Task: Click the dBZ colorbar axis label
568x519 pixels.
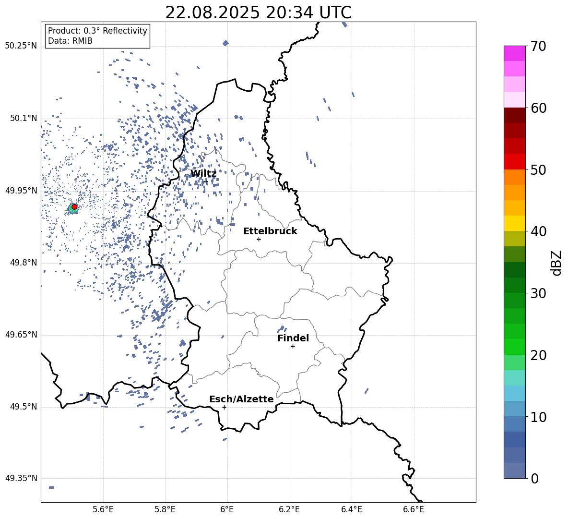Action: [x=556, y=263]
